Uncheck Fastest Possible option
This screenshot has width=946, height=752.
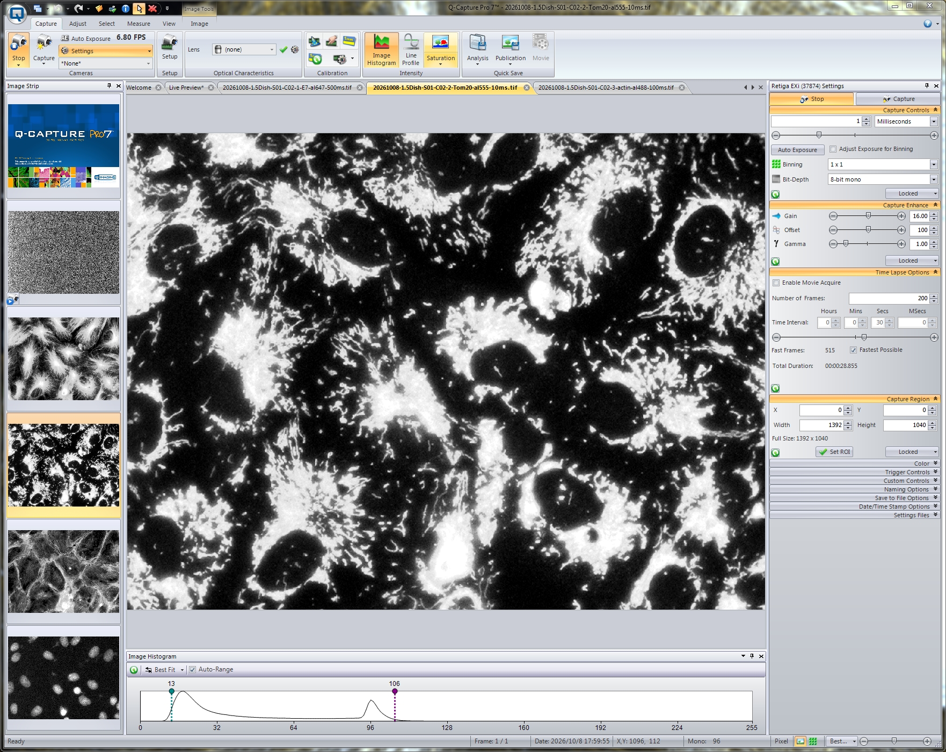pyautogui.click(x=853, y=350)
